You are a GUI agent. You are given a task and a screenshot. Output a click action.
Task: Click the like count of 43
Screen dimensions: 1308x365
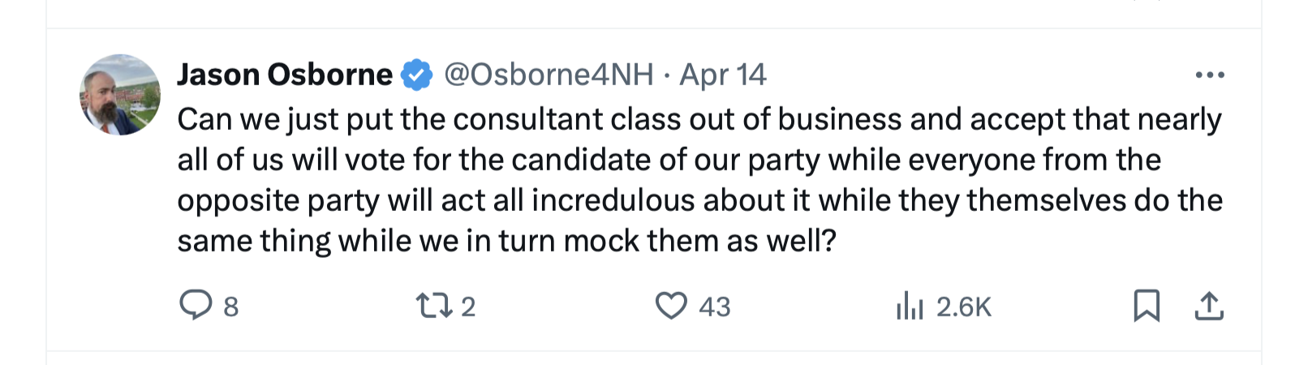point(715,307)
